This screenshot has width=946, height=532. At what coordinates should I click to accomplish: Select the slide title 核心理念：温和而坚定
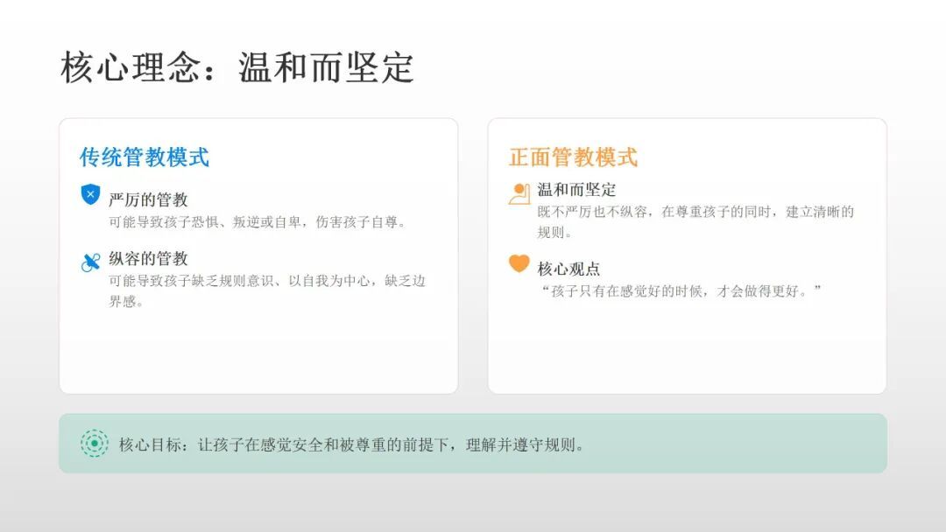coord(237,67)
